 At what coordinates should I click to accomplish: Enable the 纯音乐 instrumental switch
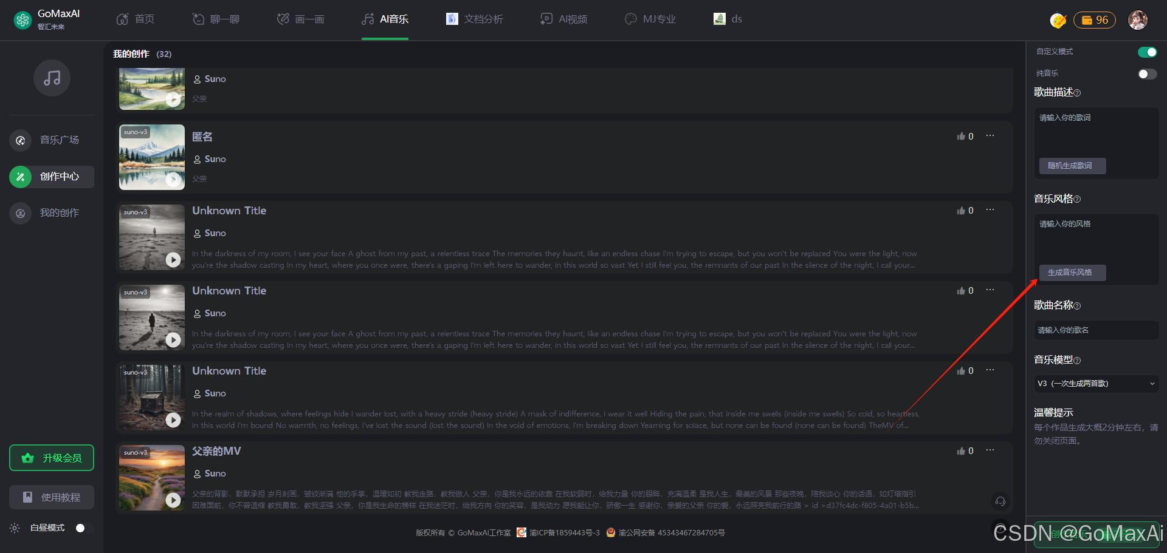1148,74
